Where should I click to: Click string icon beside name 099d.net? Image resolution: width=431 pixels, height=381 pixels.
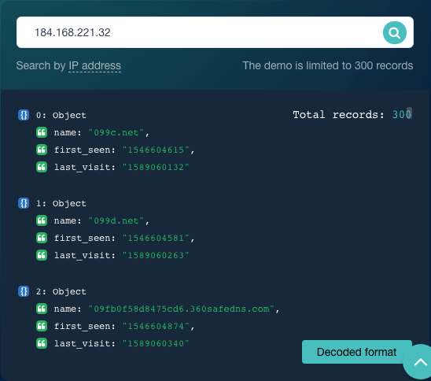coord(42,220)
